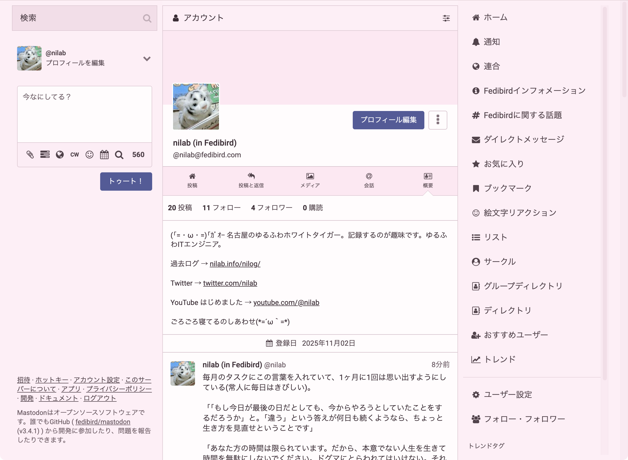The height and width of the screenshot is (460, 628).
Task: Toggle column settings sliders icon
Action: [446, 18]
